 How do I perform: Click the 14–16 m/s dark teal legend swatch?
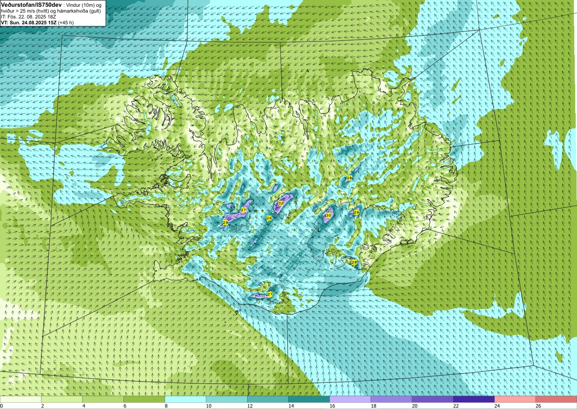(x=309, y=399)
